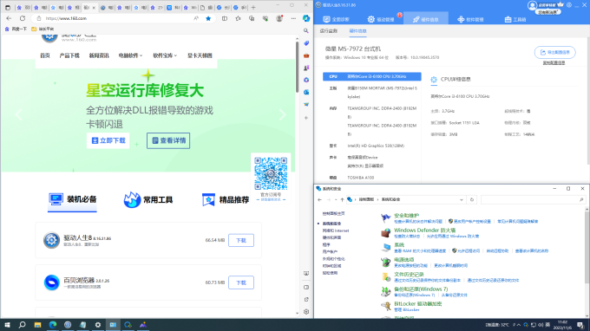Click the browser back button
590x331 pixels.
tap(9, 18)
